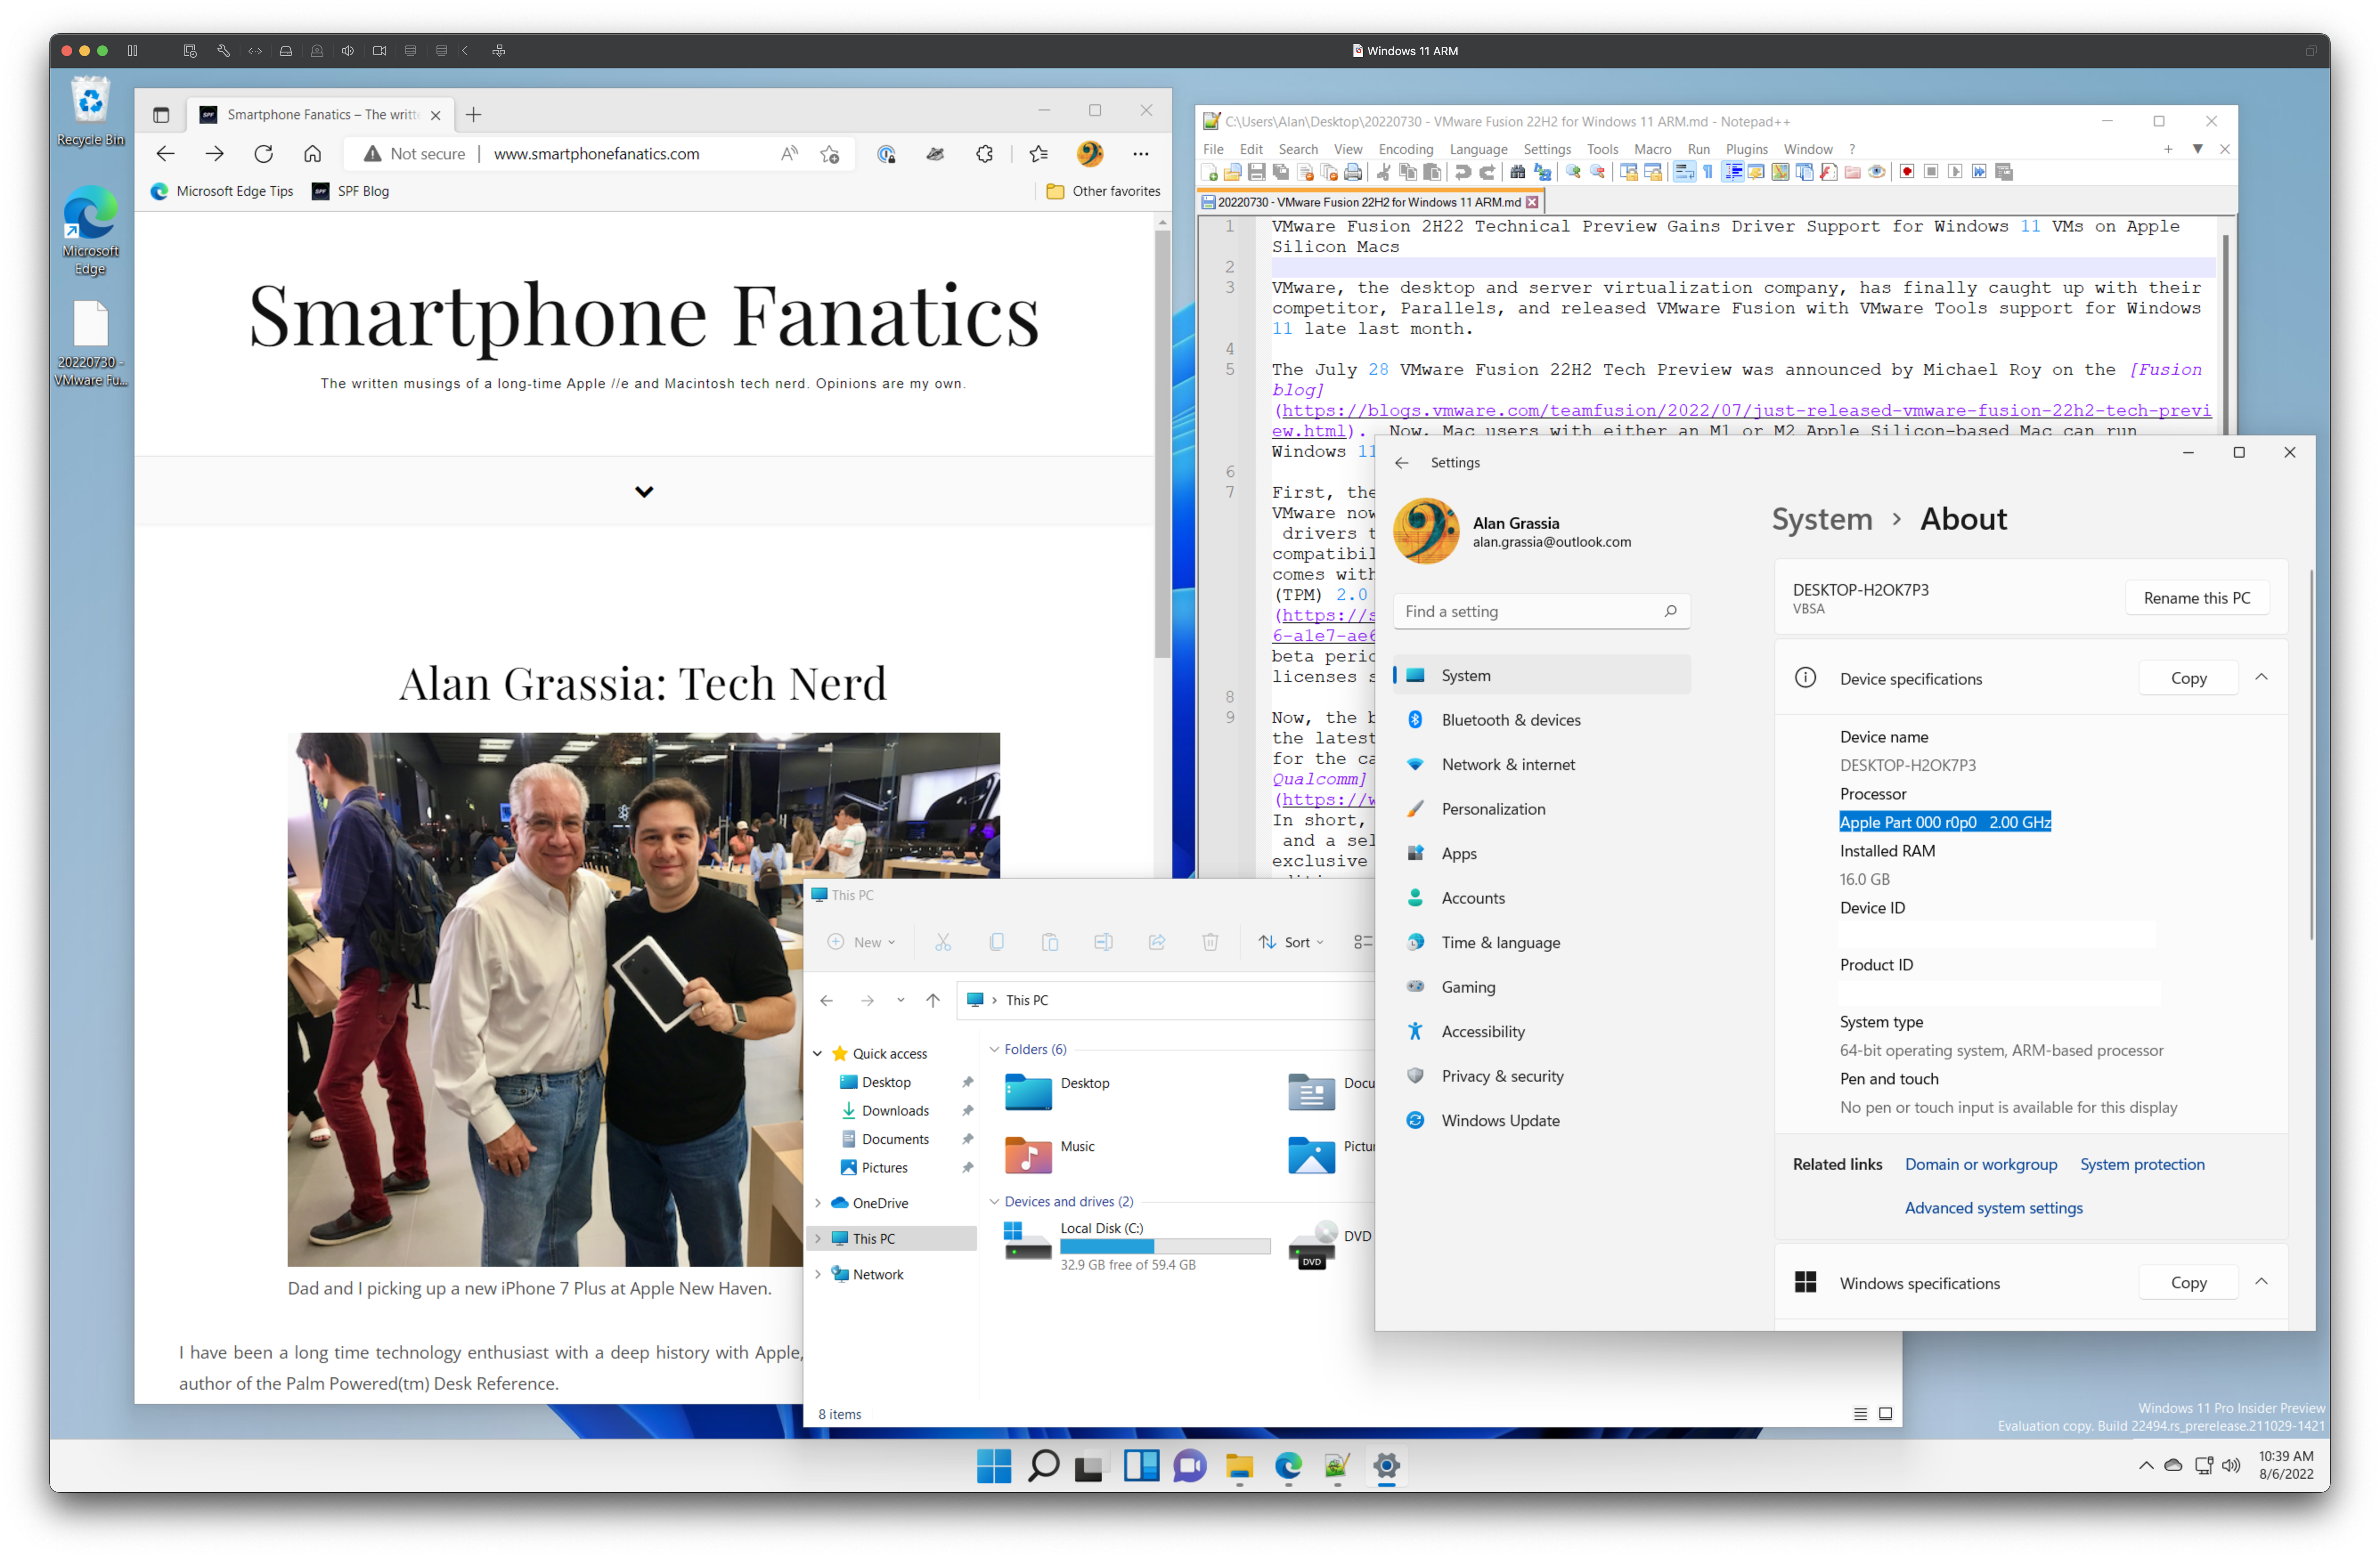
Task: Toggle Show All Characters paragraph icon
Action: (x=1708, y=172)
